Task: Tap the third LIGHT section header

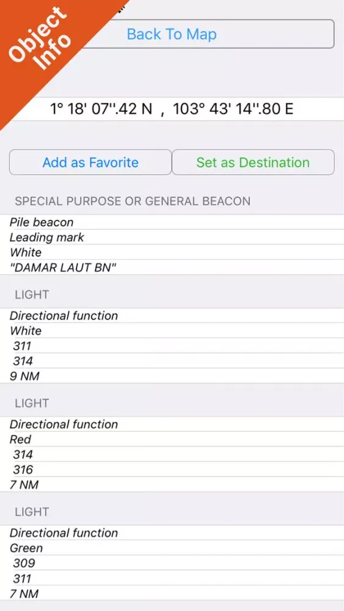Action: 32,511
